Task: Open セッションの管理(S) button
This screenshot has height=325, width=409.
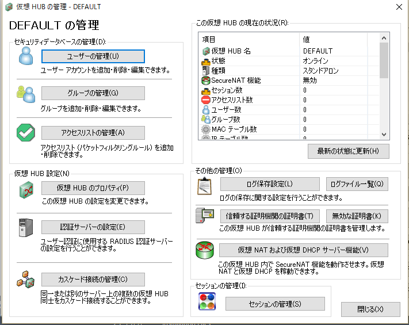Action: pyautogui.click(x=274, y=304)
